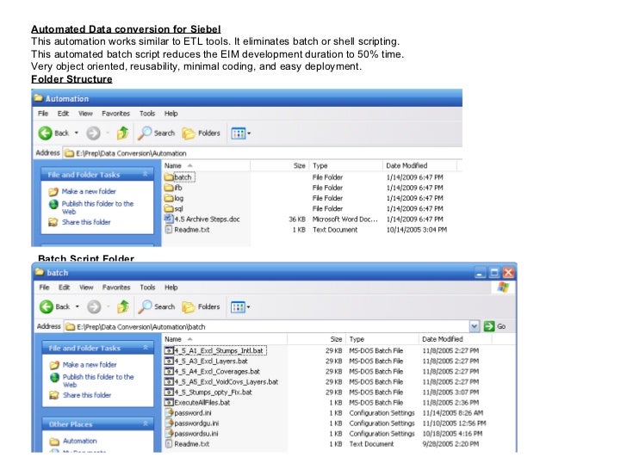Open Tools menu in batch window

[147, 288]
